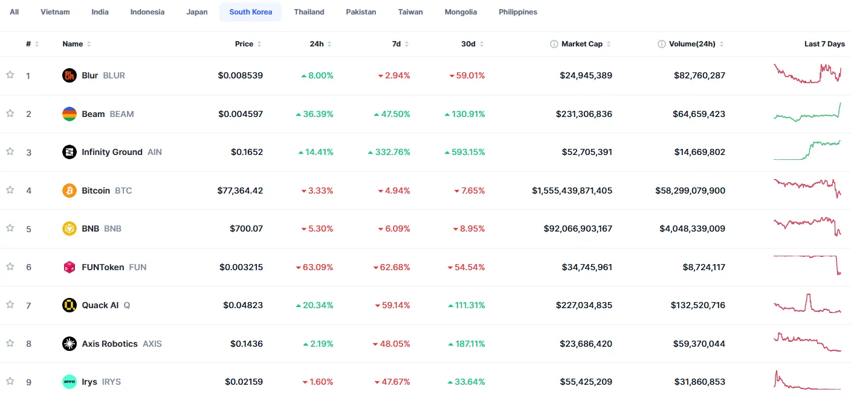This screenshot has width=851, height=398.
Task: Open the Quack AI Q link
Action: [x=96, y=305]
